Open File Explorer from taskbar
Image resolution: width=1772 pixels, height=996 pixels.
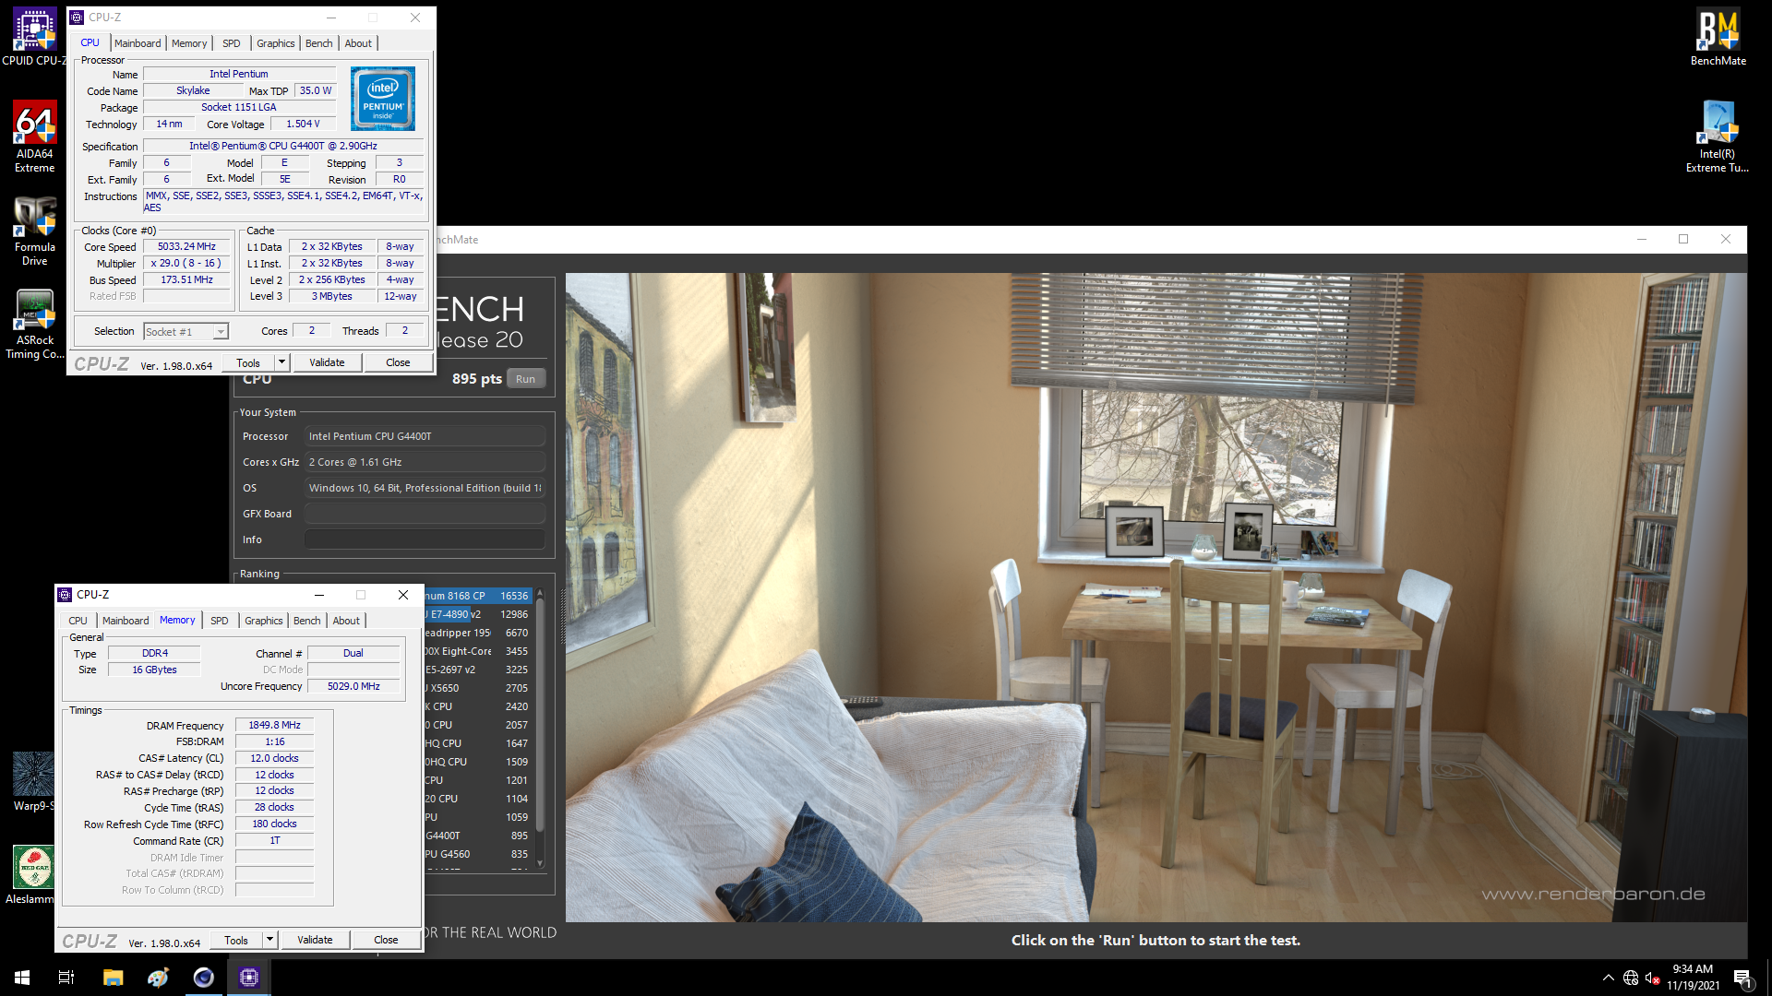coord(113,978)
